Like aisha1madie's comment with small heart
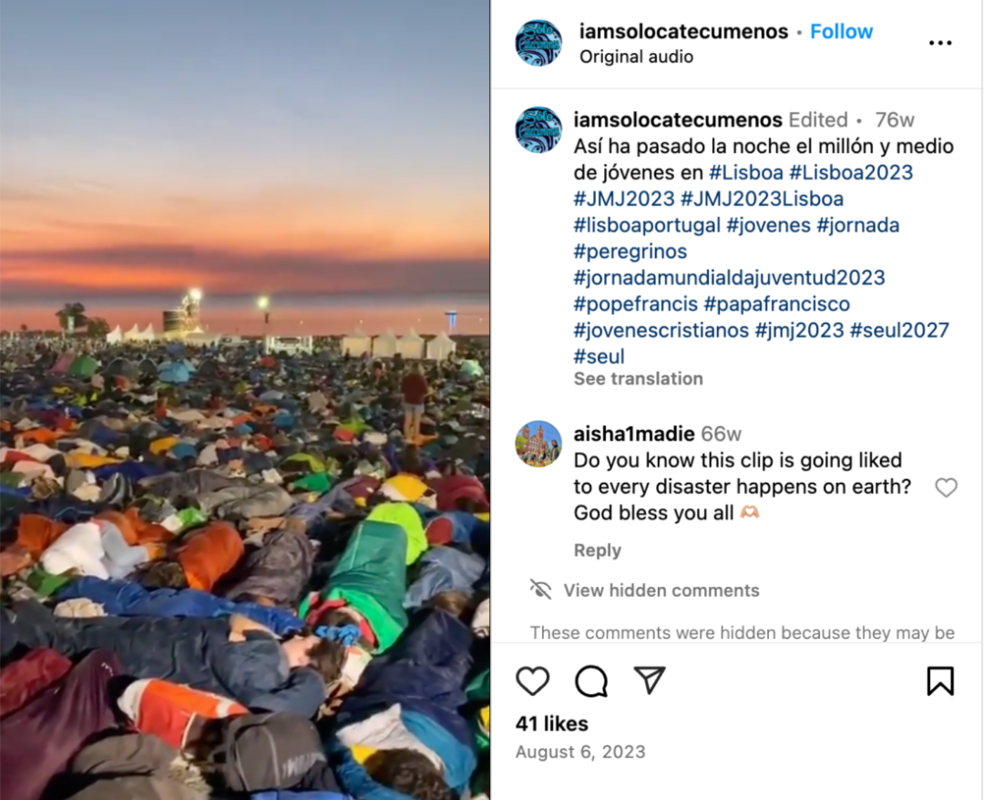The height and width of the screenshot is (800, 984). click(x=946, y=487)
